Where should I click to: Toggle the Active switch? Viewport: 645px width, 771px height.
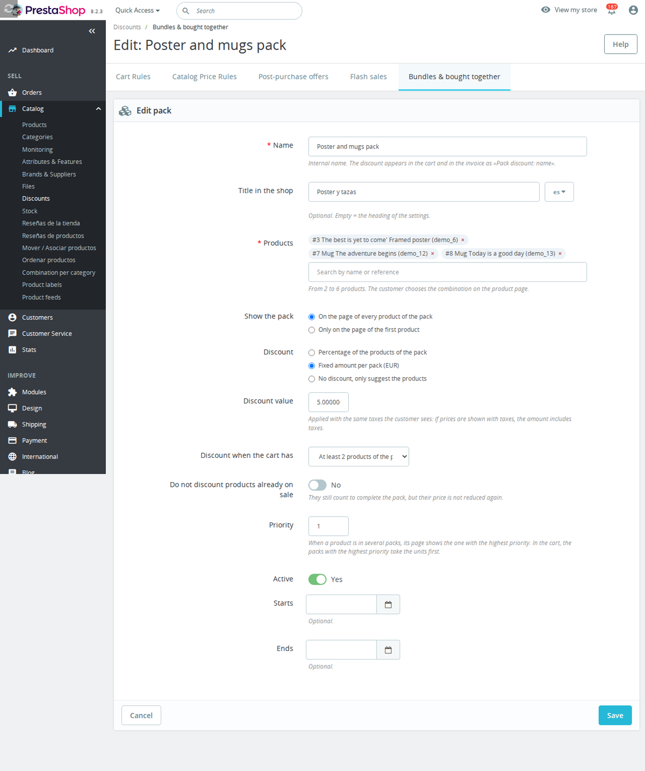point(317,579)
